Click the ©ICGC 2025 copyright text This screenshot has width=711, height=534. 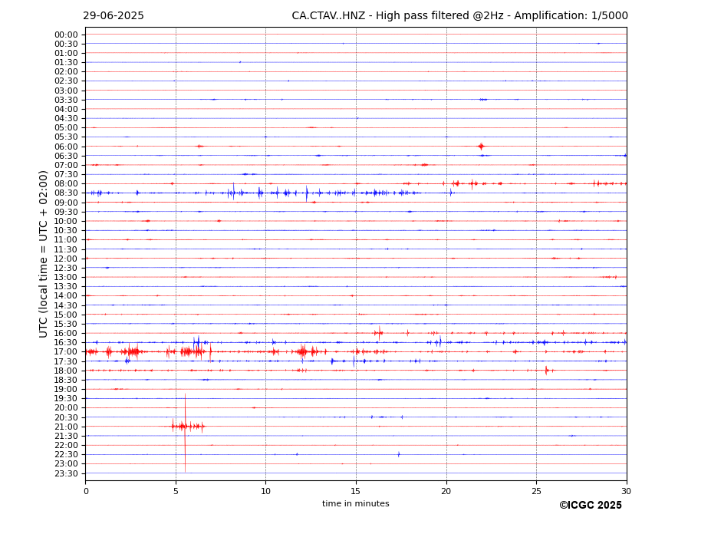591,506
